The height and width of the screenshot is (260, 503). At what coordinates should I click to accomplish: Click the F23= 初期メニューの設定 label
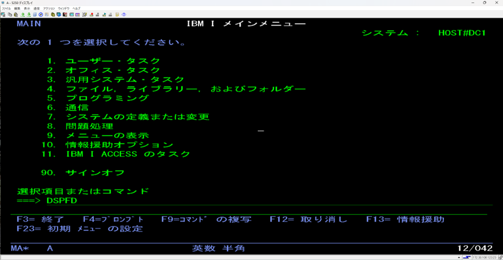80,229
